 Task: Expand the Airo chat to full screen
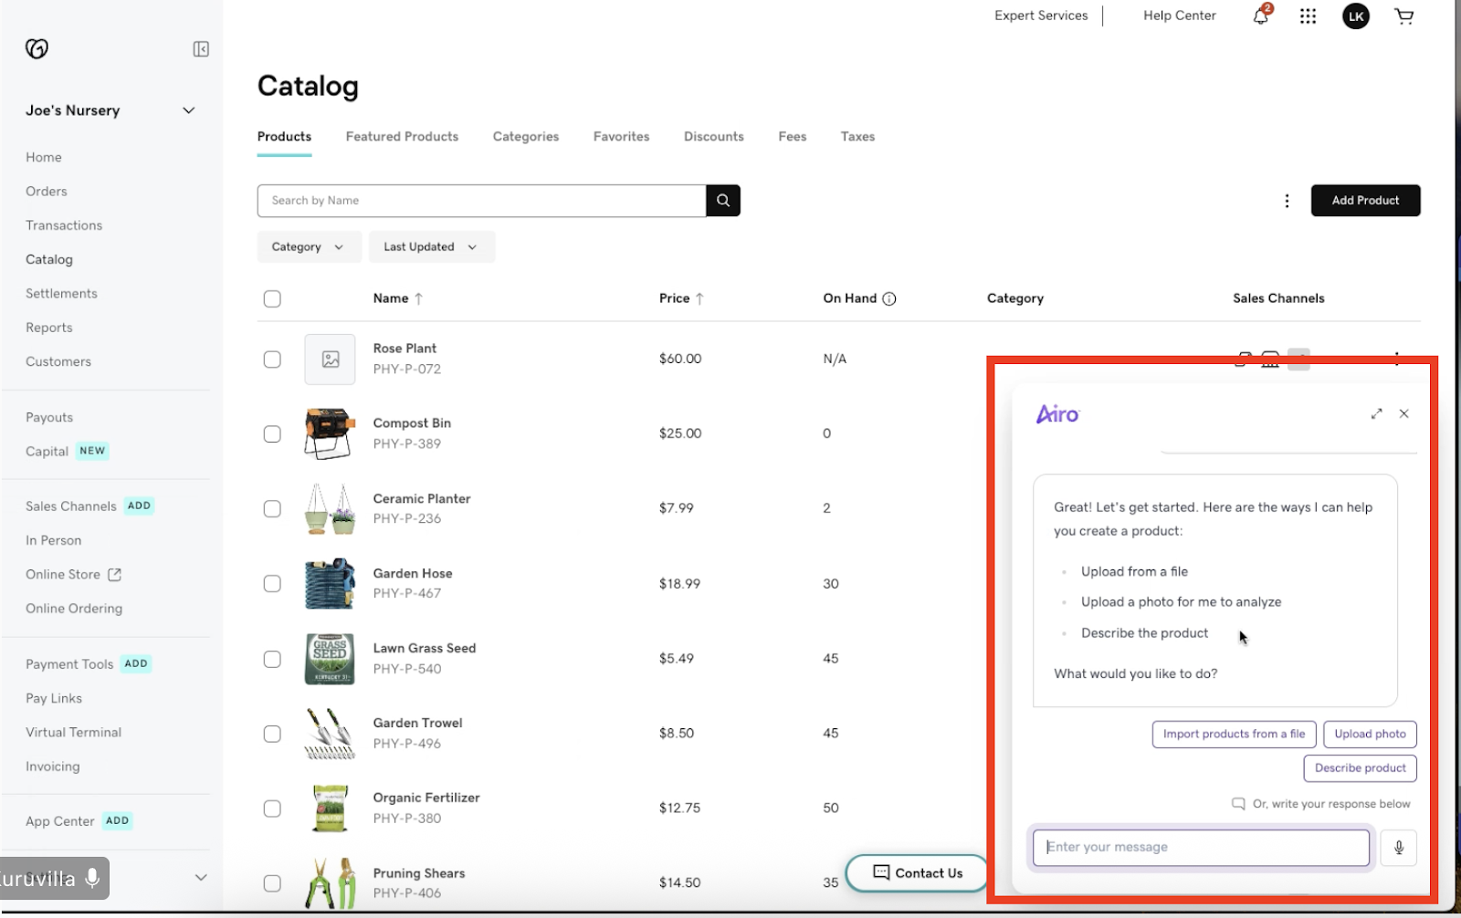pyautogui.click(x=1377, y=413)
